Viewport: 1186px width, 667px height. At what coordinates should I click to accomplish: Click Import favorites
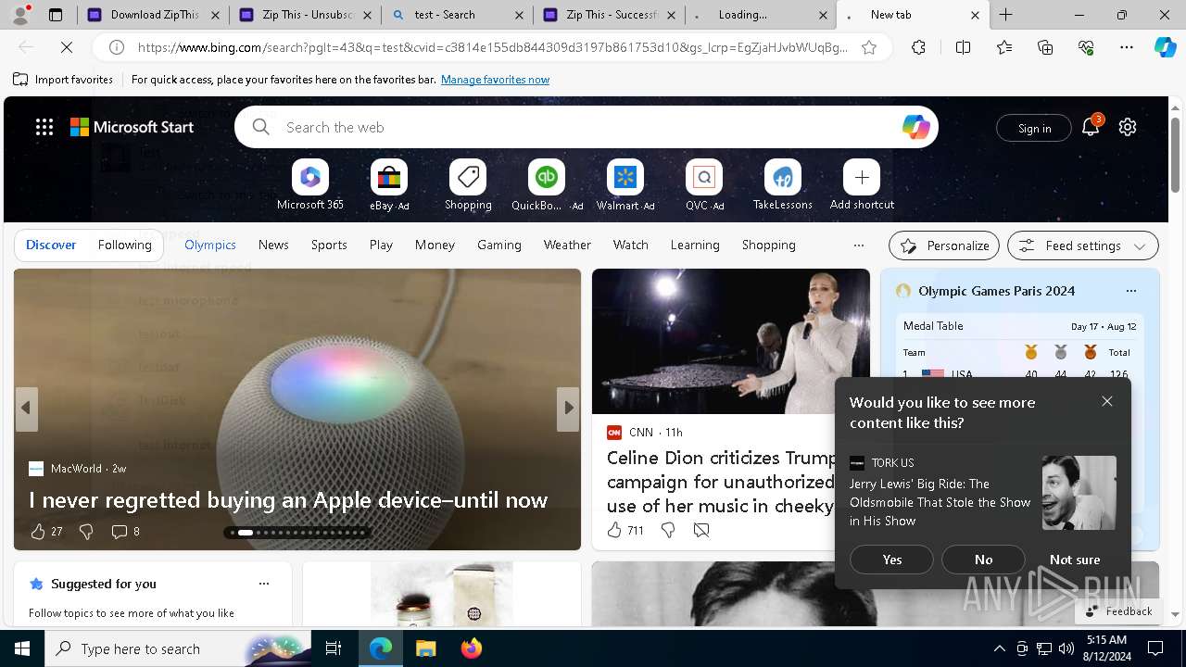click(63, 80)
